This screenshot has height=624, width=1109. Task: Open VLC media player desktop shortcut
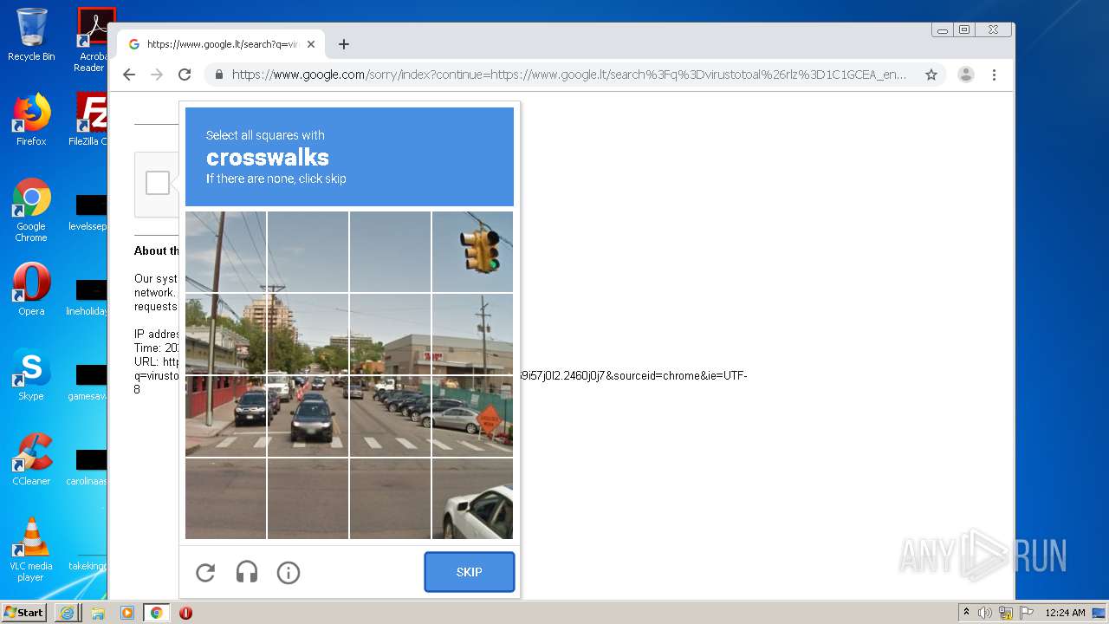31,549
